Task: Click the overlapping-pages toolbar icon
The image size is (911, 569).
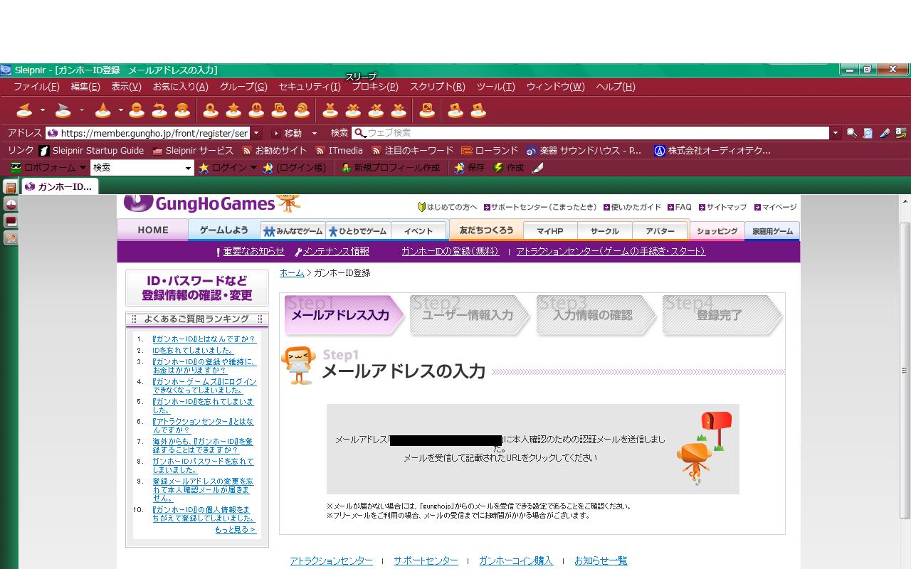Action: tap(279, 110)
